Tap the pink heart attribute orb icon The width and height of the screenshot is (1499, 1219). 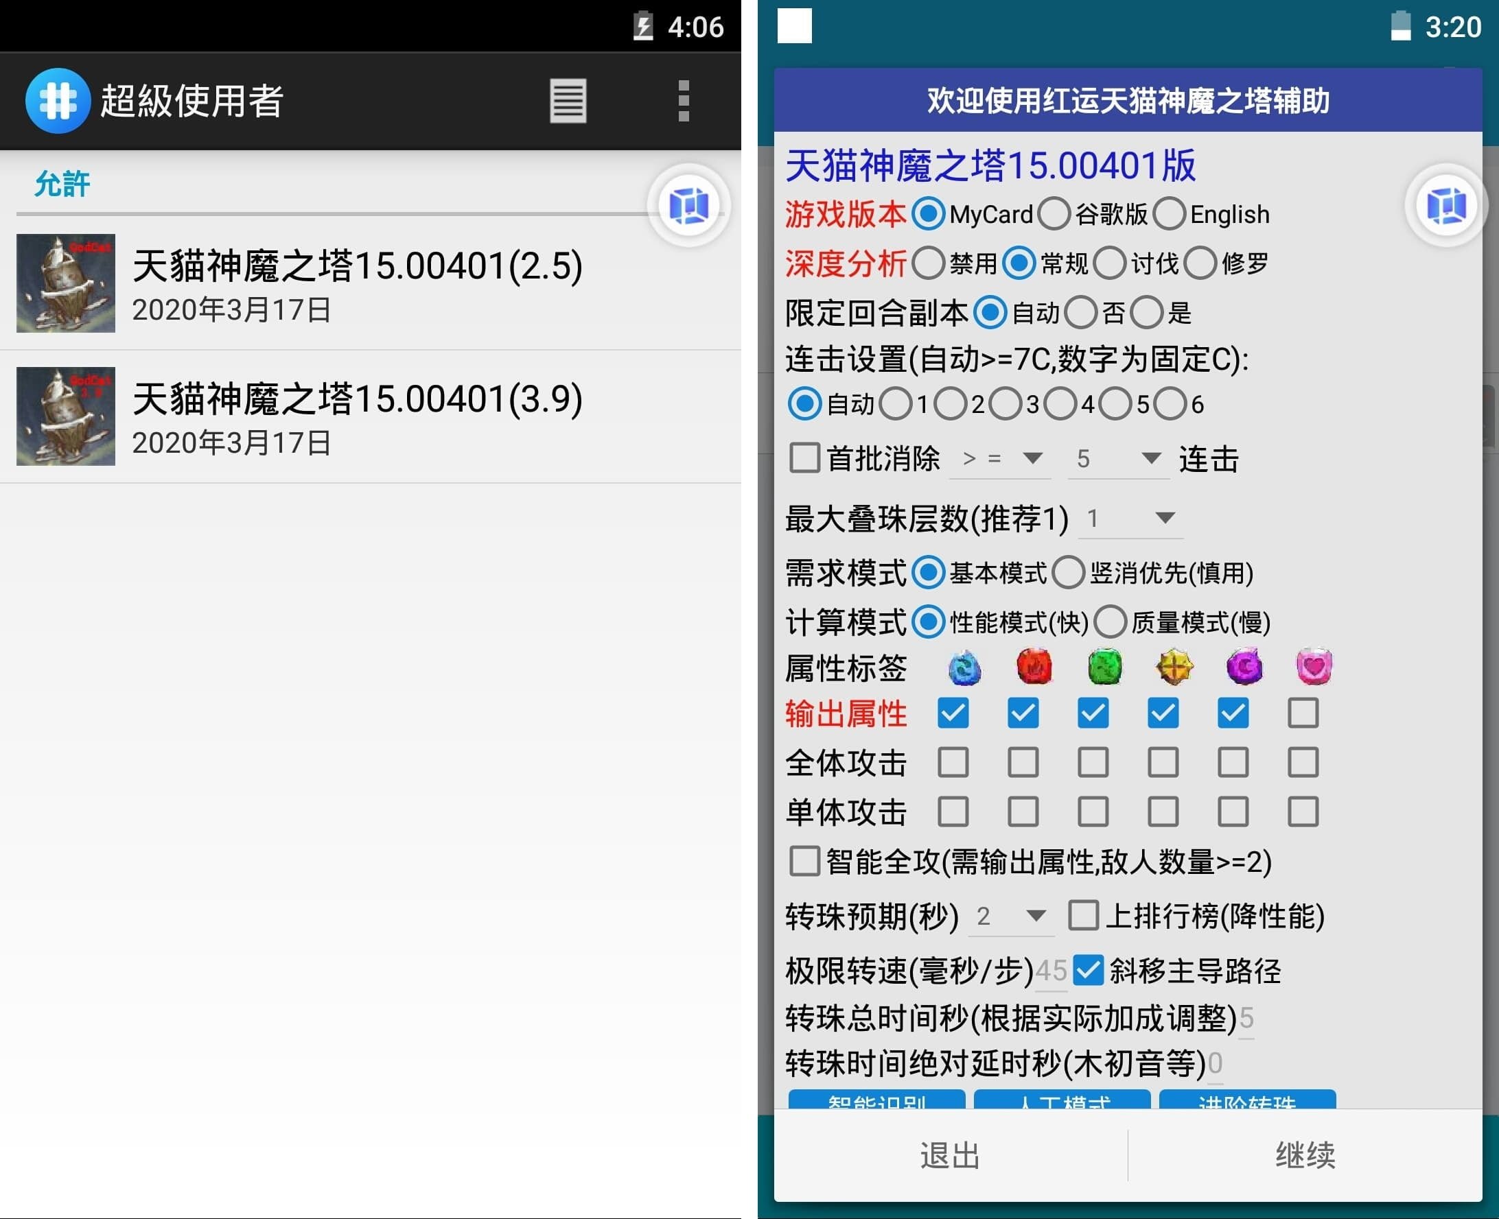(1314, 666)
